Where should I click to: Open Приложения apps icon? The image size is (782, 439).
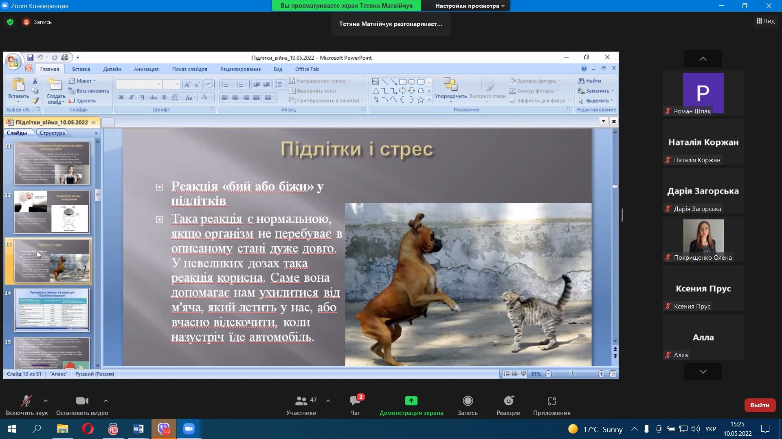tap(551, 405)
